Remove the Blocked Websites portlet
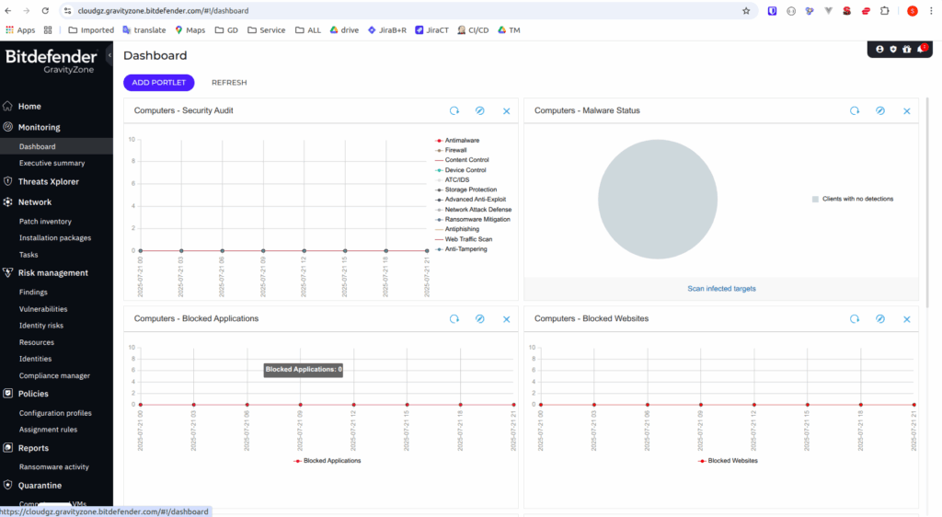 tap(906, 319)
